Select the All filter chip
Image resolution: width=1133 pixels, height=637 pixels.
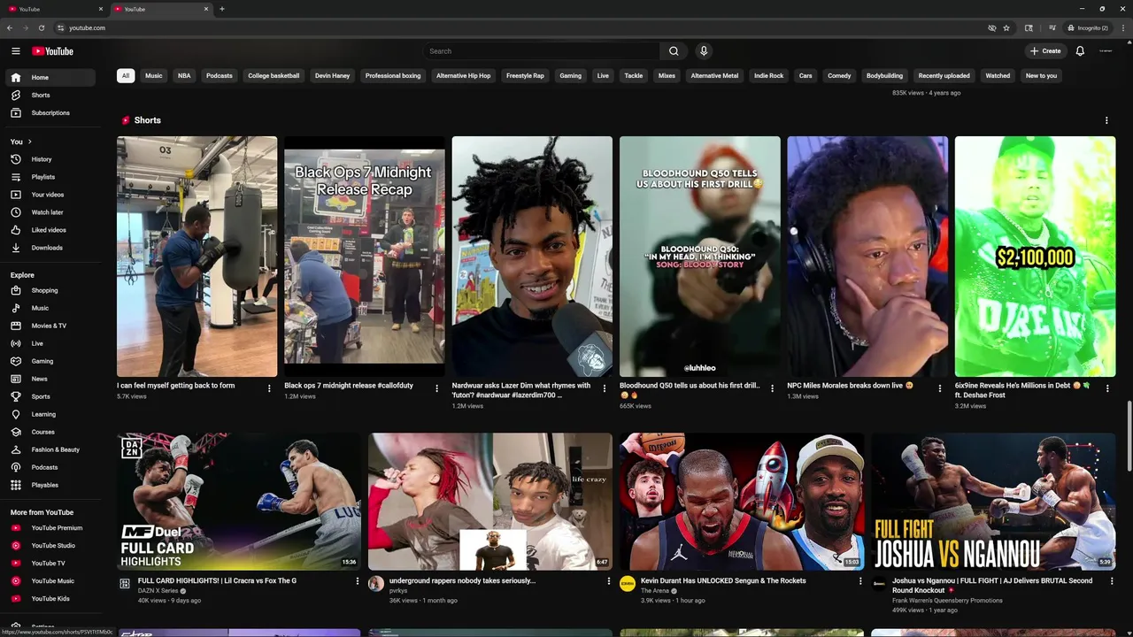coord(126,75)
